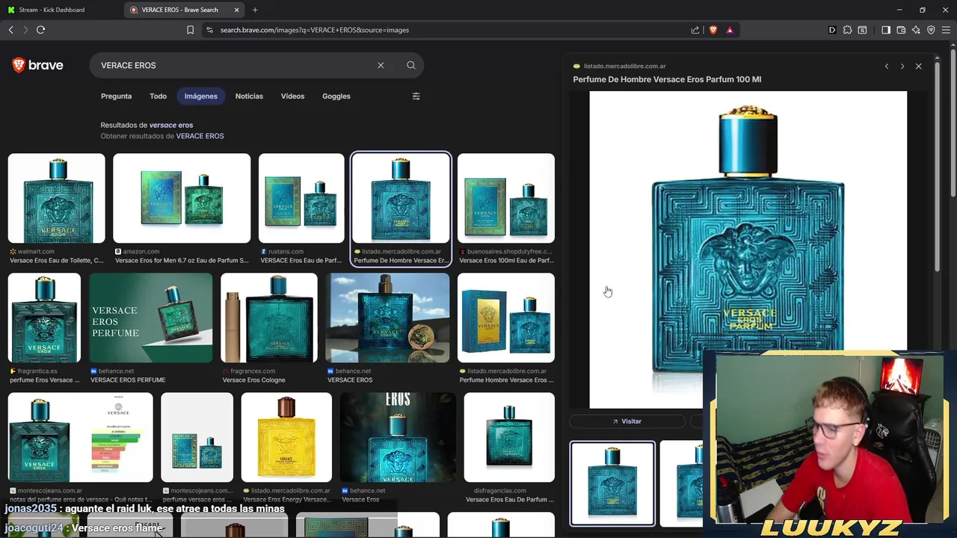
Task: Open the D extension icon
Action: (x=832, y=30)
